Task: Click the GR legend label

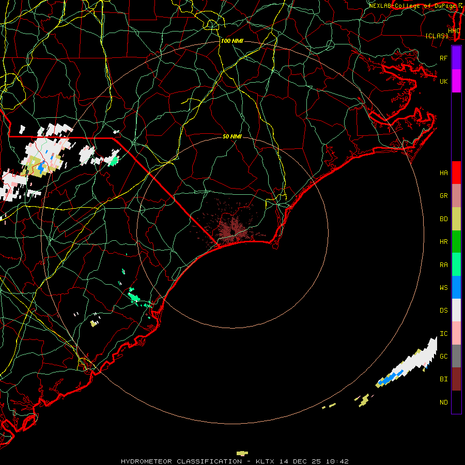Action: click(x=444, y=196)
